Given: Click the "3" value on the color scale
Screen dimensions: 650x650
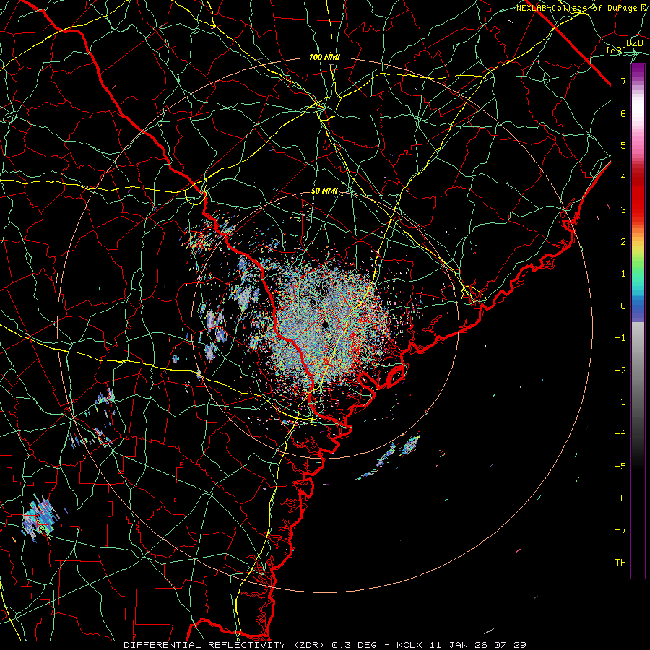Looking at the screenshot, I should [x=623, y=209].
